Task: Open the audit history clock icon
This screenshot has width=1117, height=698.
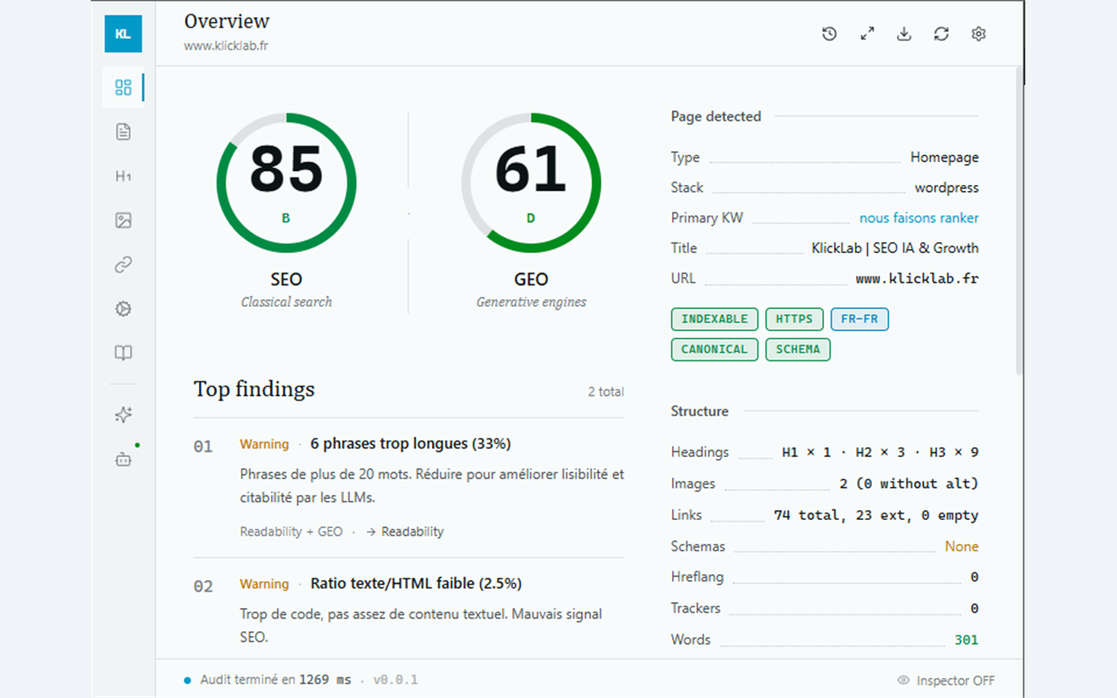Action: pos(829,34)
